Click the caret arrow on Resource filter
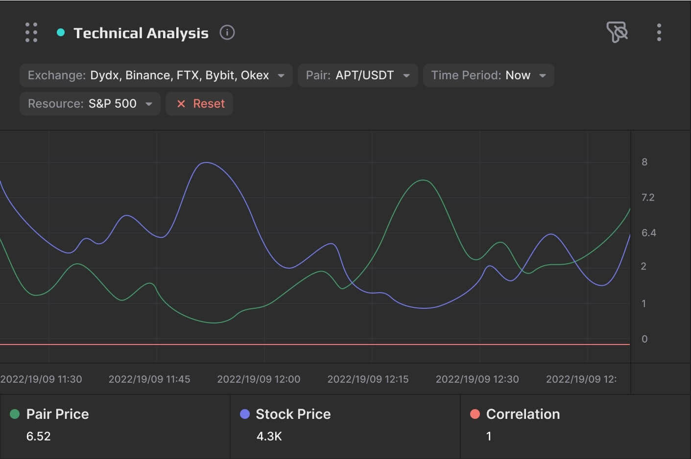This screenshot has width=691, height=459. (149, 104)
